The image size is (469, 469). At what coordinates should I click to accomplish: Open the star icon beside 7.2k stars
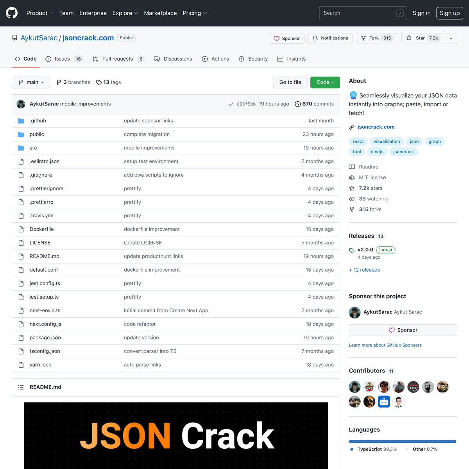click(352, 188)
